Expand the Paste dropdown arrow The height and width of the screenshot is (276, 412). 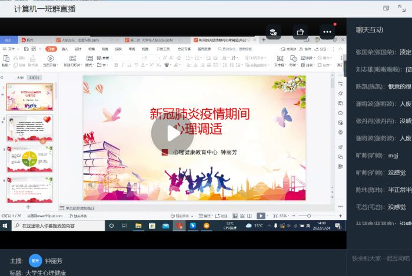pos(10,65)
